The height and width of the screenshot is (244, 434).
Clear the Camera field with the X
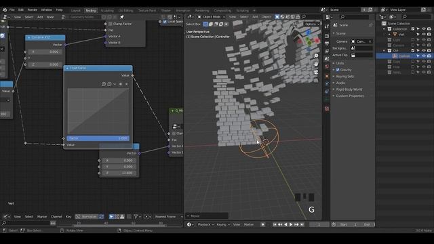(370, 41)
